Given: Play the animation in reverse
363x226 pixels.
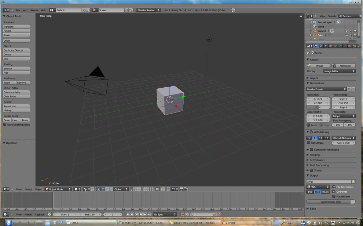Looking at the screenshot, I should pyautogui.click(x=137, y=214).
